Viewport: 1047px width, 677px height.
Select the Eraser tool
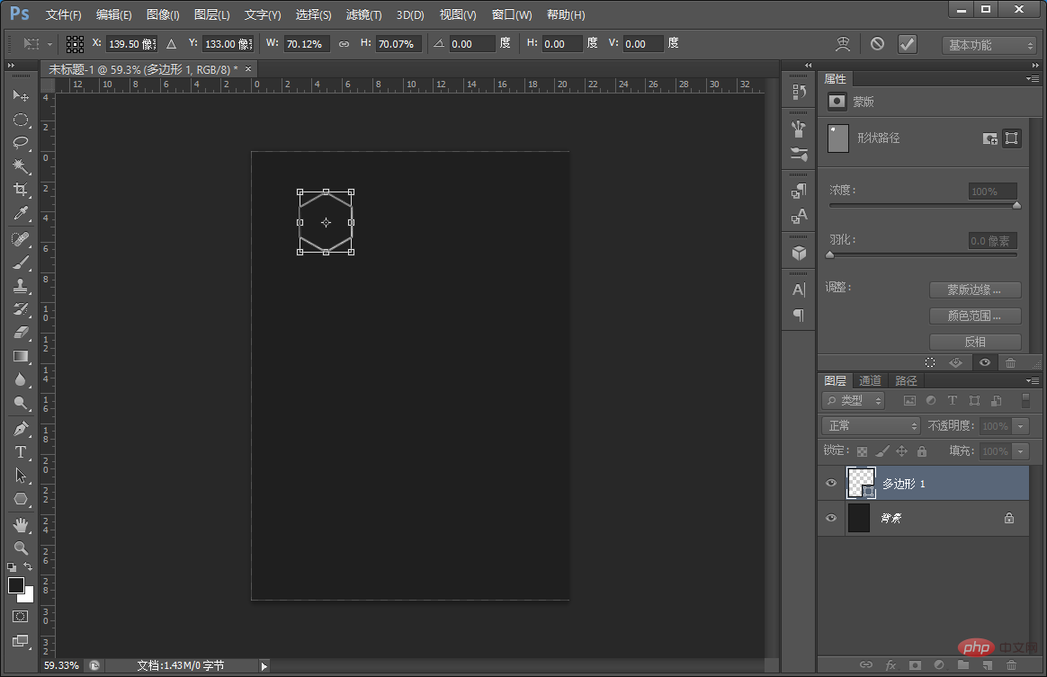21,332
